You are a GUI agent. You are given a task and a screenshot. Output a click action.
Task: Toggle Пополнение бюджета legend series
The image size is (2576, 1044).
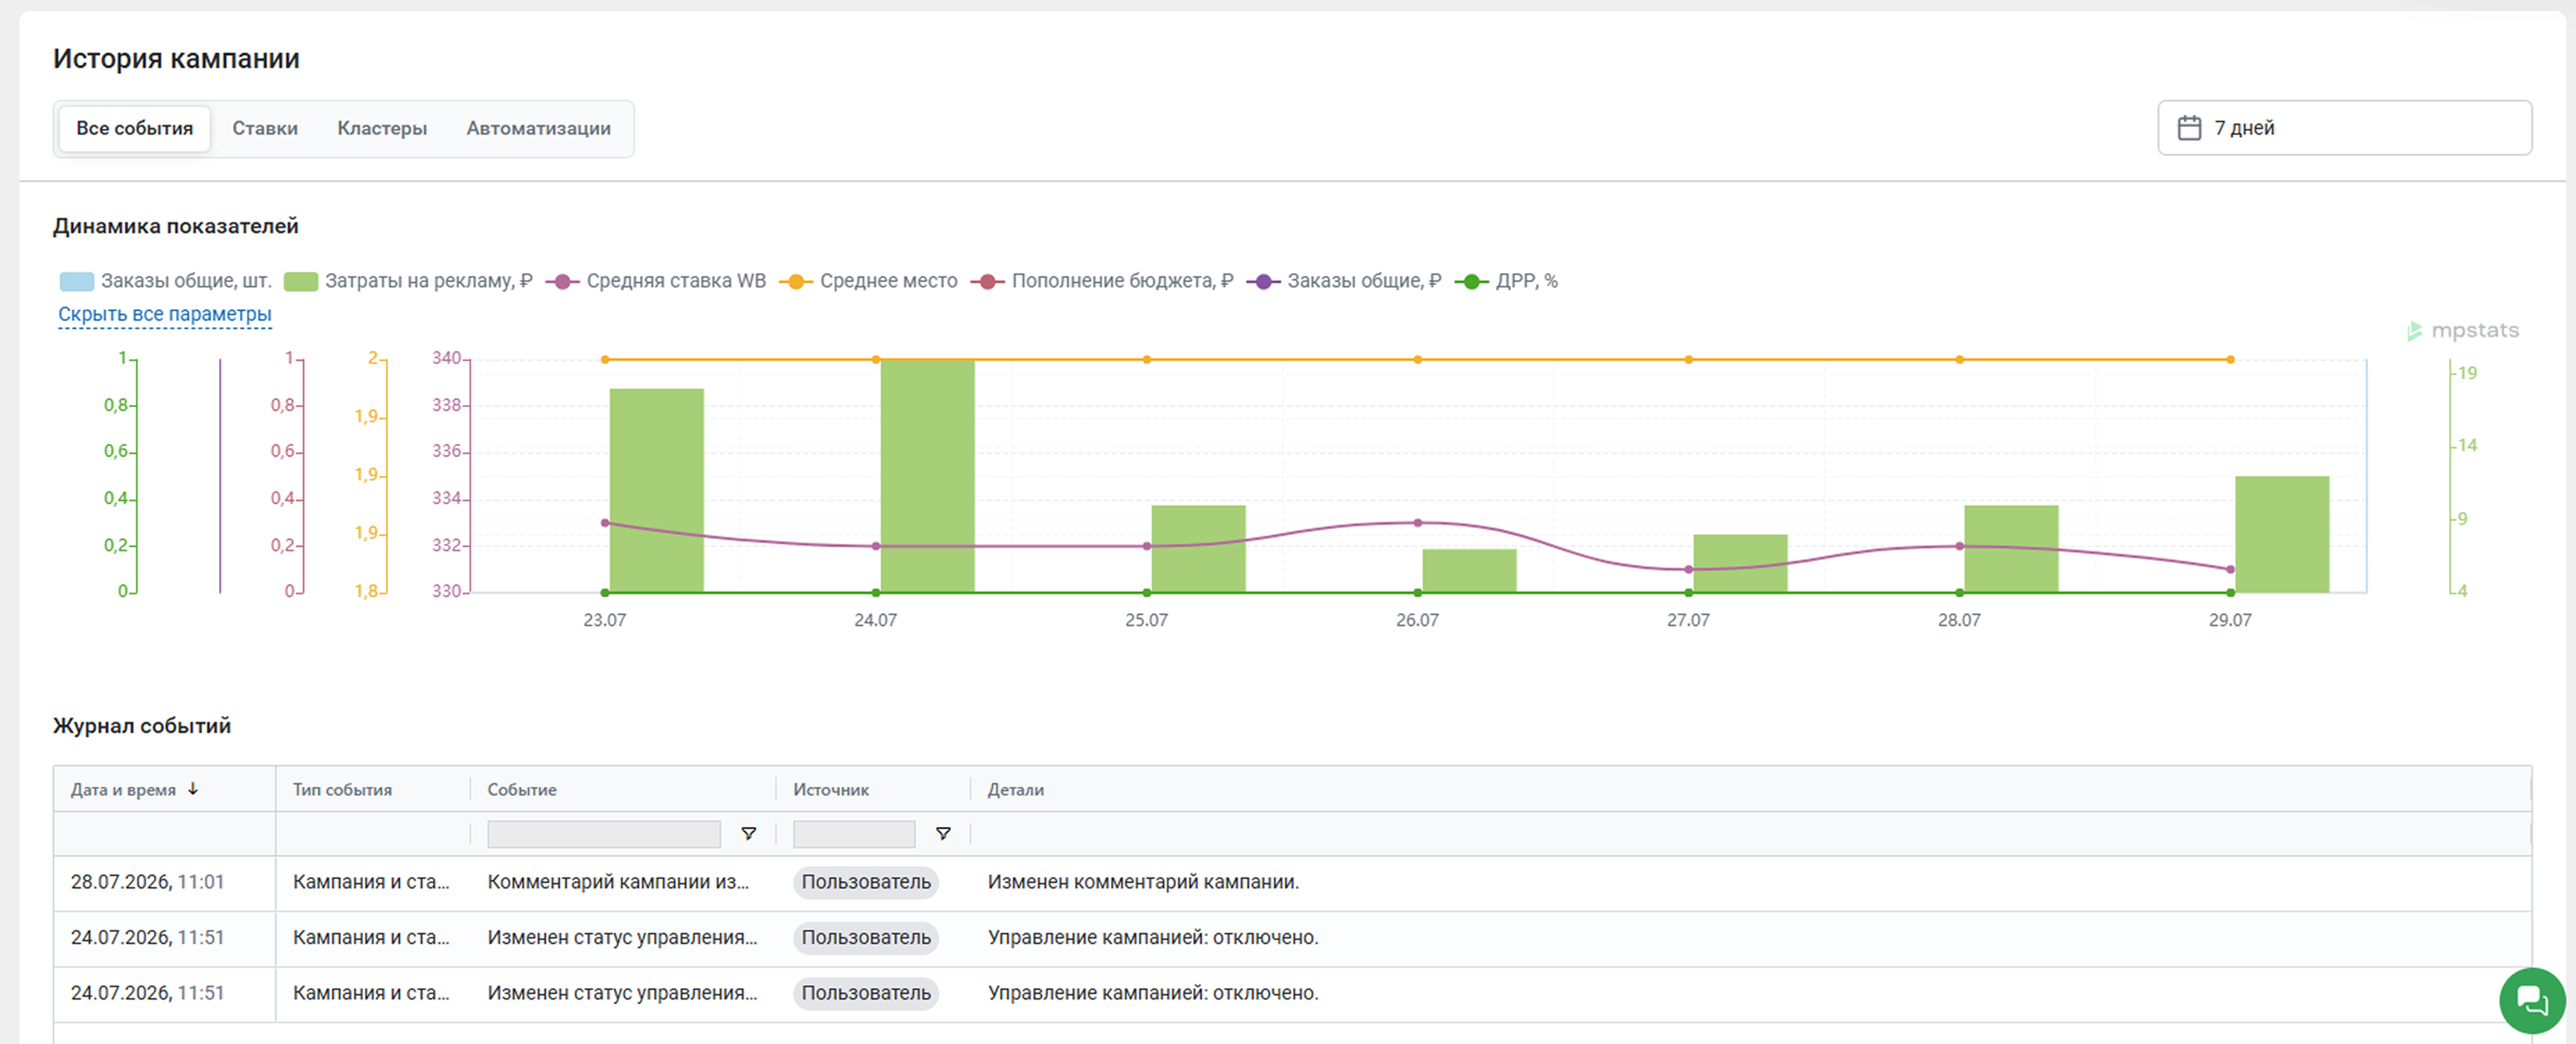(1102, 280)
